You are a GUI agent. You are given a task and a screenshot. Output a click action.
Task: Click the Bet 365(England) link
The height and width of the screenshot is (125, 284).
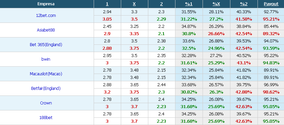[x=46, y=45]
